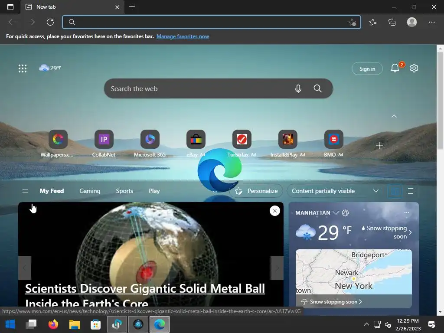Open page settings gear icon

pyautogui.click(x=414, y=68)
